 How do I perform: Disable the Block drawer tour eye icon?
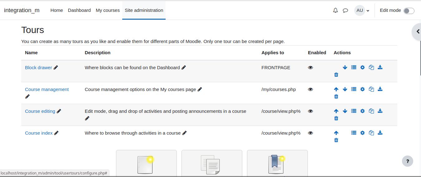pyautogui.click(x=310, y=67)
